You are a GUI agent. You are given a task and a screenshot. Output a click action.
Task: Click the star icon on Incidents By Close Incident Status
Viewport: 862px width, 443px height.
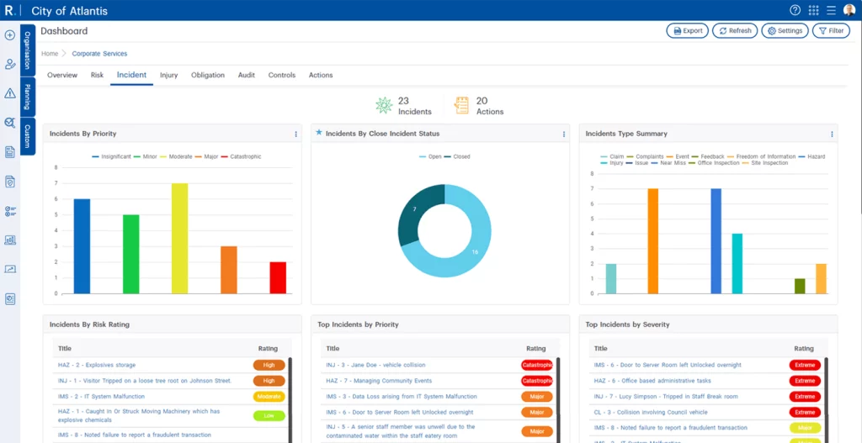[318, 133]
